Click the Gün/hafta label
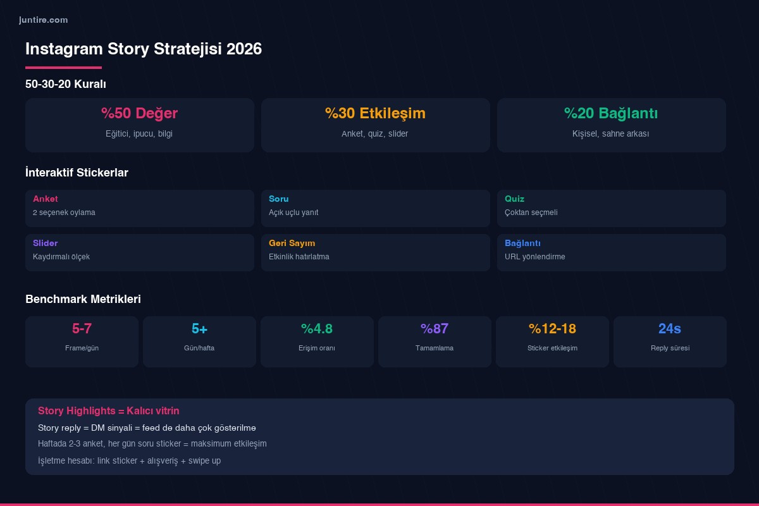Image resolution: width=759 pixels, height=506 pixels. tap(199, 348)
